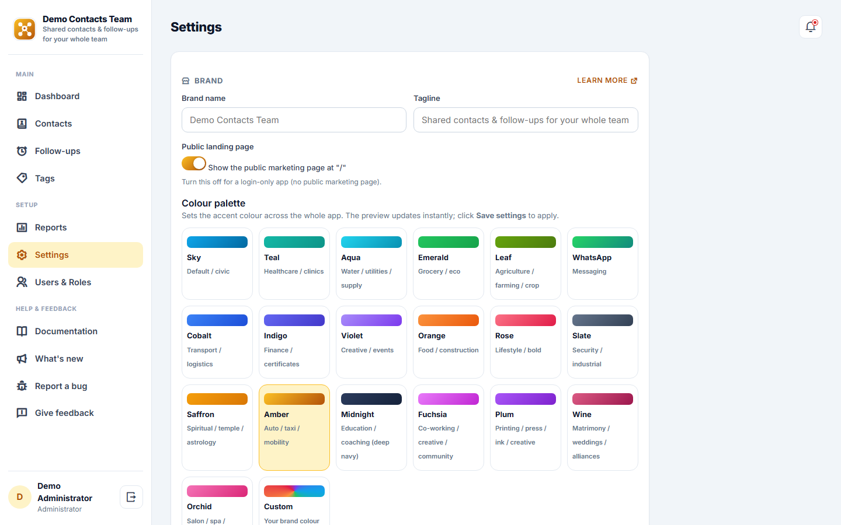Click the Reports chart icon

pyautogui.click(x=22, y=228)
